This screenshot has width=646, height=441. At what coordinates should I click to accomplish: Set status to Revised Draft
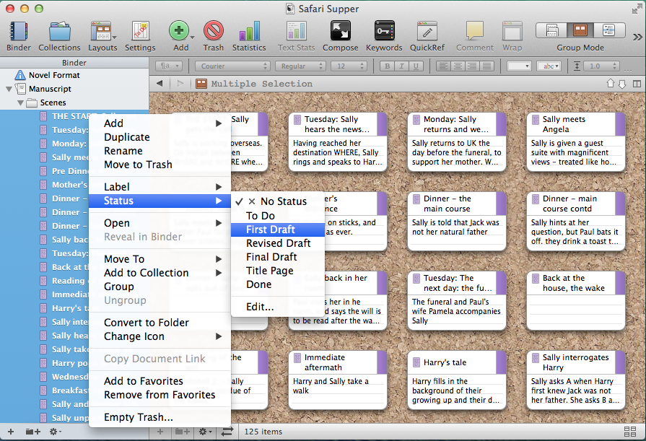[x=278, y=243]
